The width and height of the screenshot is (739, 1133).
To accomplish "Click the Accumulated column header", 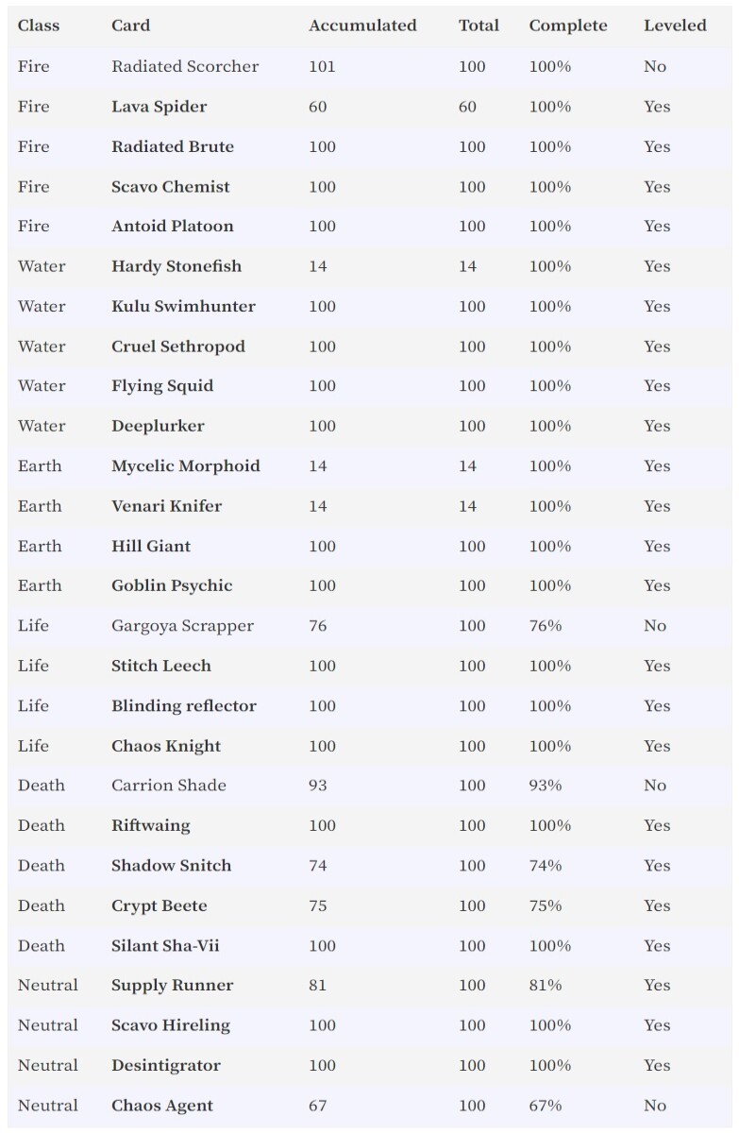I will point(362,25).
